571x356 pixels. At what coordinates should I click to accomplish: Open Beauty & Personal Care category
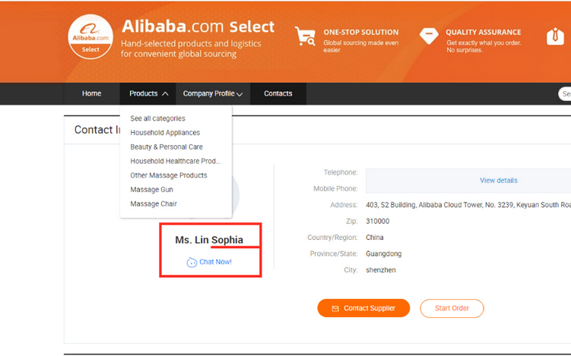tap(167, 147)
